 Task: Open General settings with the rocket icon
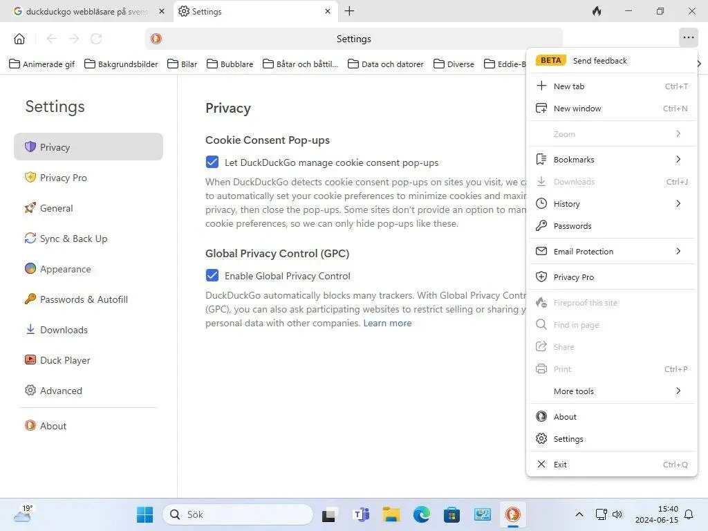point(88,208)
